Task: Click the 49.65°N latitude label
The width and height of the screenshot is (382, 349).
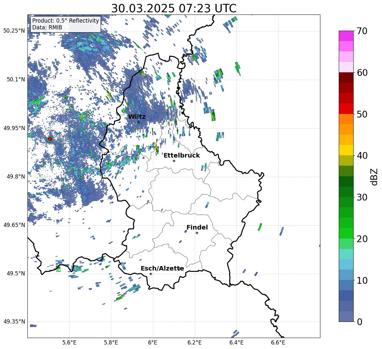Action: point(14,225)
